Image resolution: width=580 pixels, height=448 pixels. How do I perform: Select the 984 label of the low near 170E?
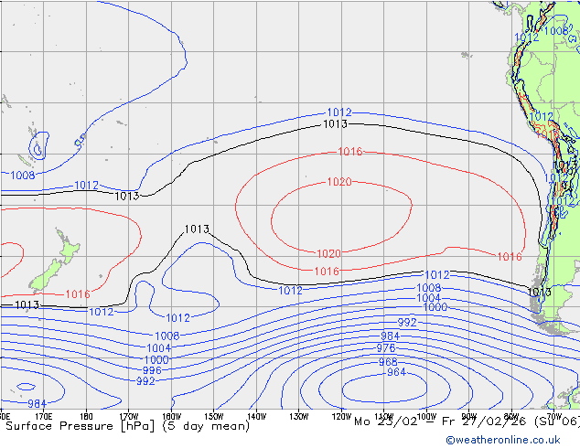(37, 403)
